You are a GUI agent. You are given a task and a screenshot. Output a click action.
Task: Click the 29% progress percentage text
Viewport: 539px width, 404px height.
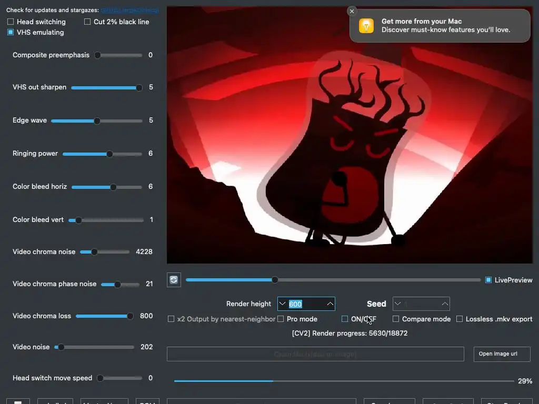525,381
